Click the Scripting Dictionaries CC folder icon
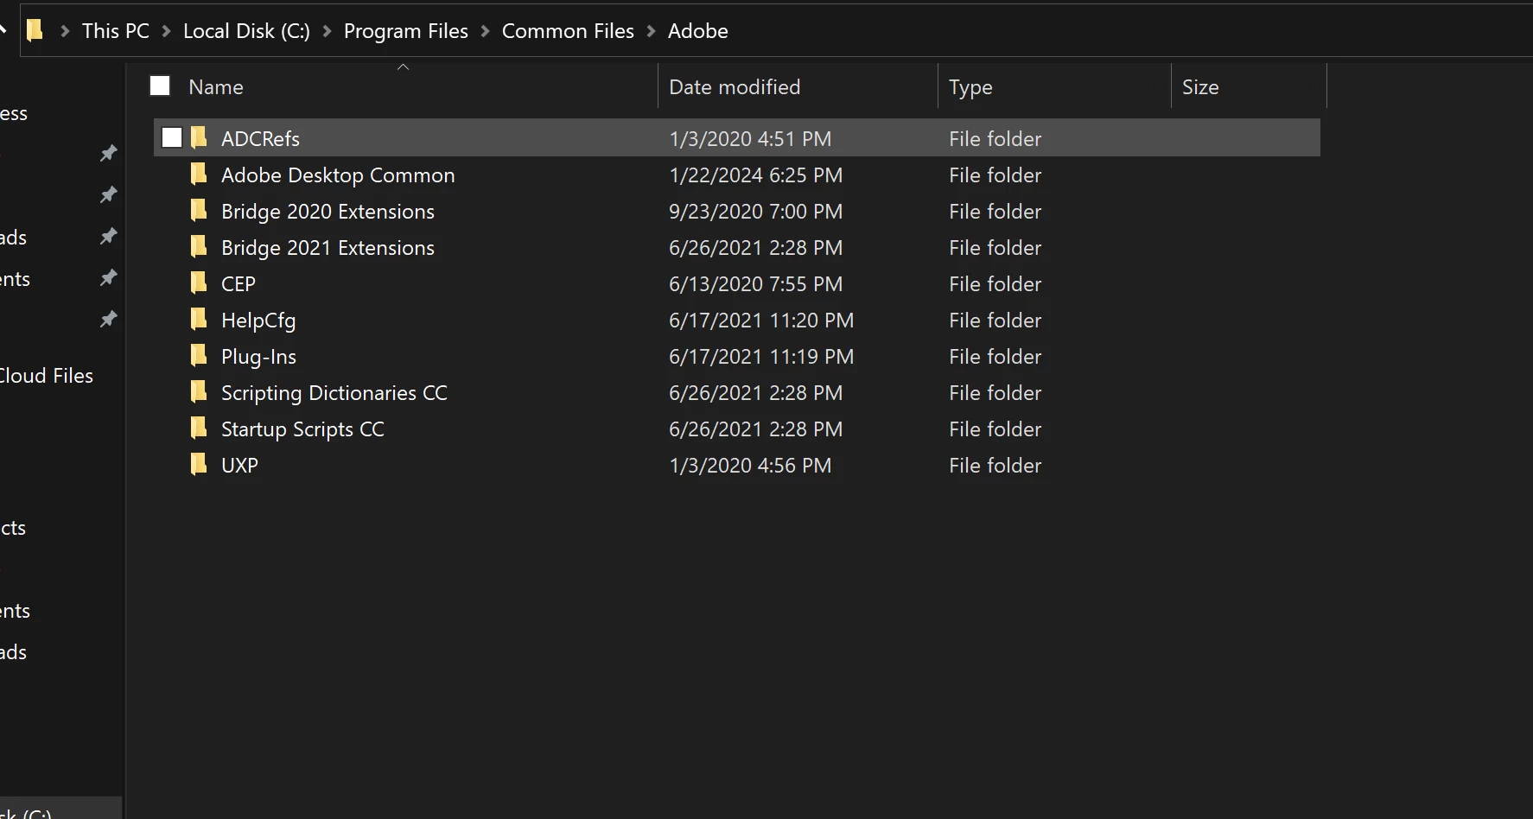Screen dimensions: 1533x819 pyautogui.click(x=199, y=391)
